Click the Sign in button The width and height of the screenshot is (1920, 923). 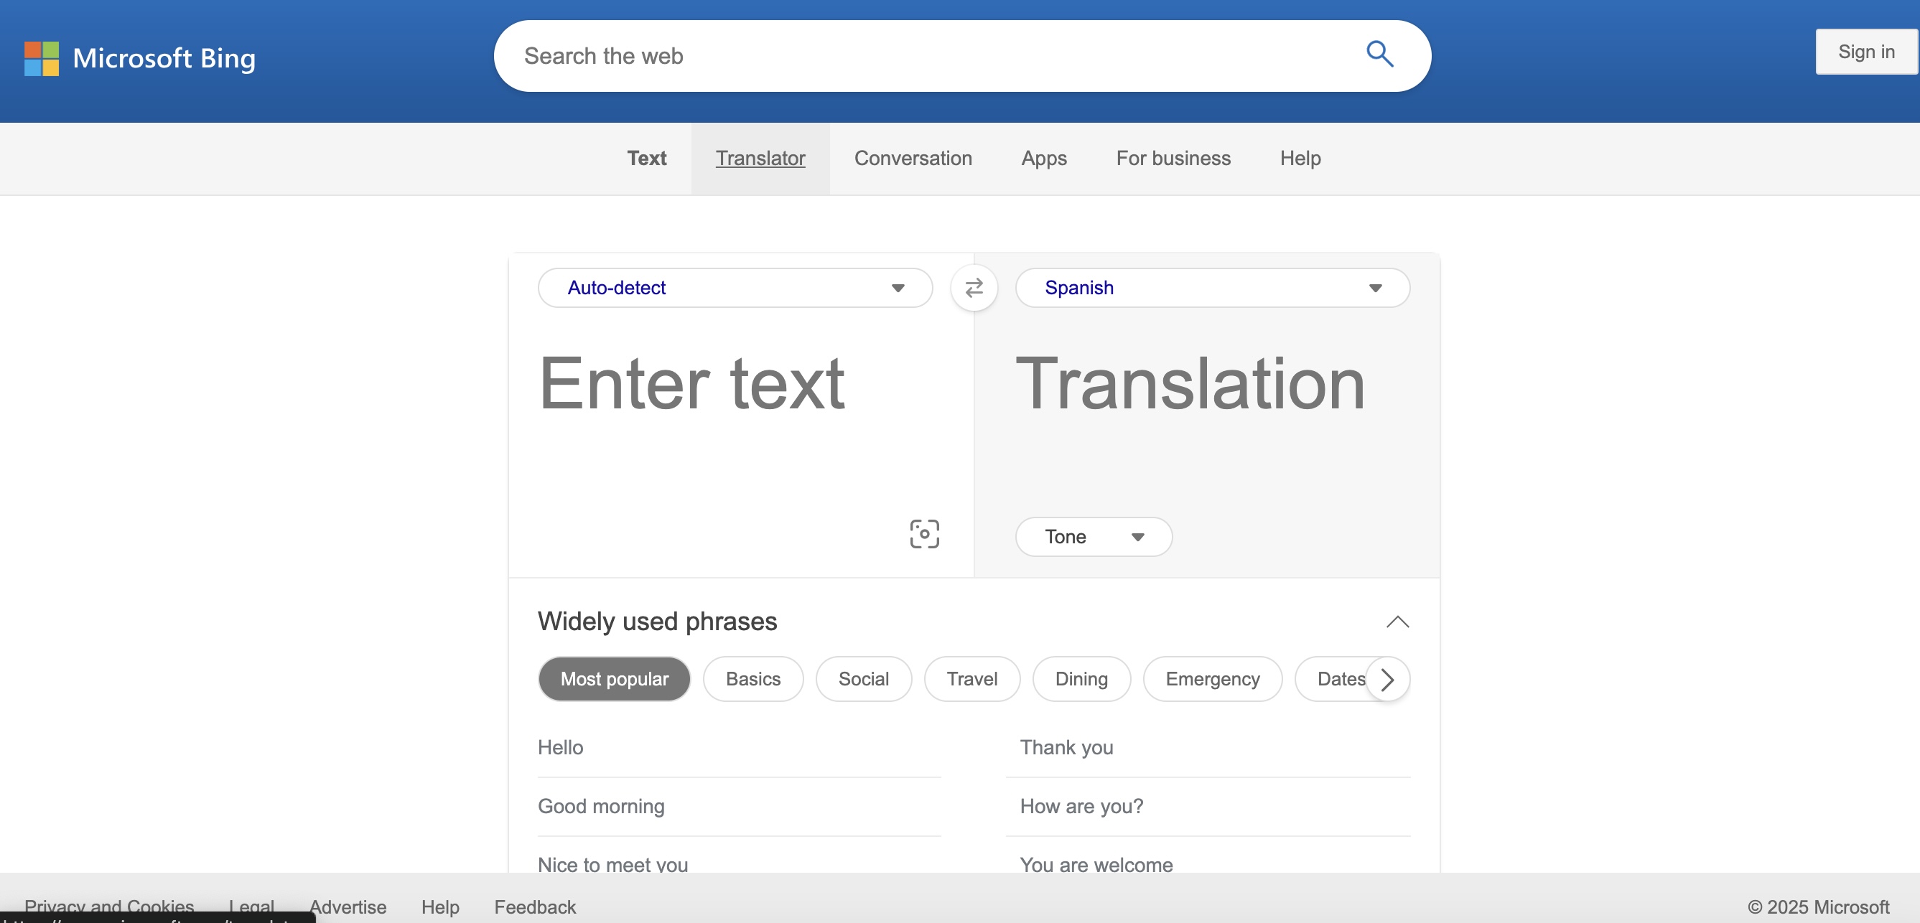1865,52
